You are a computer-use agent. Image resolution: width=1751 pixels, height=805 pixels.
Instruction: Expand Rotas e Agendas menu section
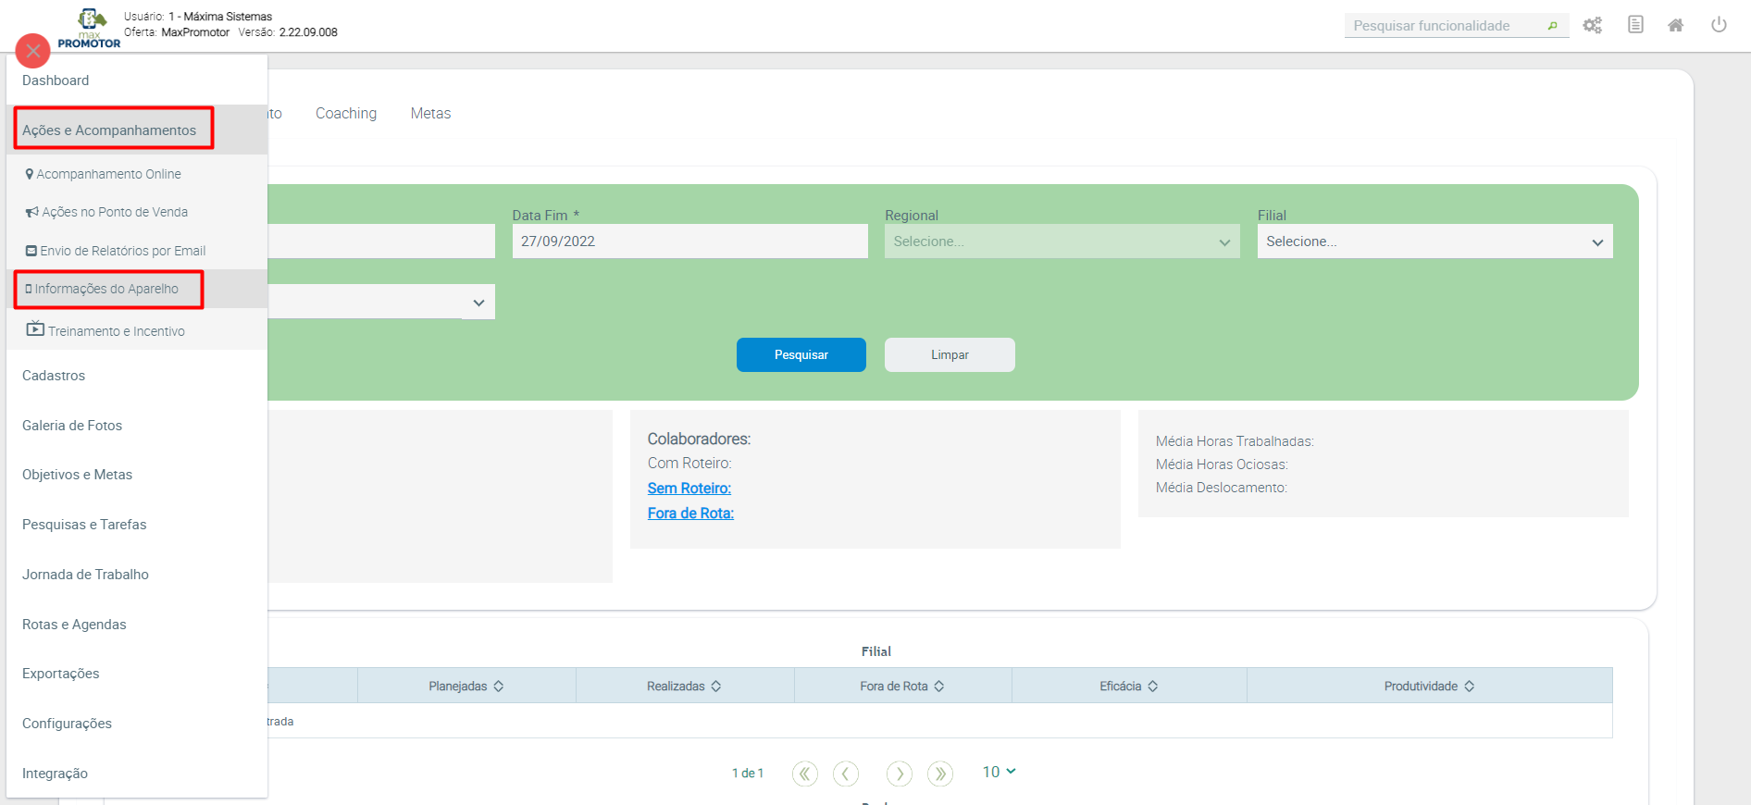(x=137, y=625)
